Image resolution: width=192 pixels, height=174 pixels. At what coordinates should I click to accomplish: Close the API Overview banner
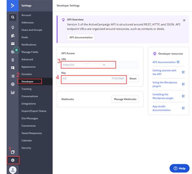click(x=184, y=20)
